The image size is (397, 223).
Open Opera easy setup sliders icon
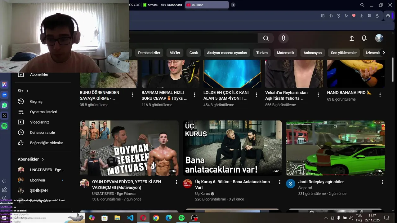369,16
